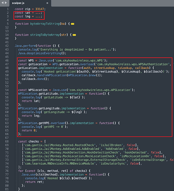The width and height of the screenshot is (174, 191).
Task: Click callback.handleWPSLocation line
Action: [62, 75]
